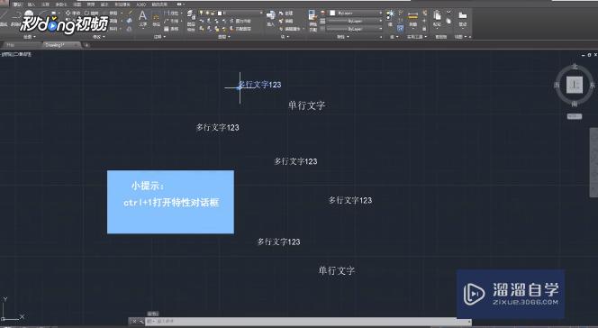
Task: Click the 表格 table tool
Action: [171, 29]
